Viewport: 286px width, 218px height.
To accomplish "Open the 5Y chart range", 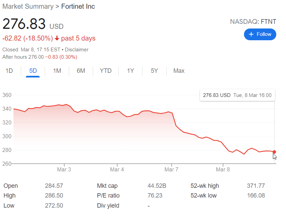I will tap(154, 71).
